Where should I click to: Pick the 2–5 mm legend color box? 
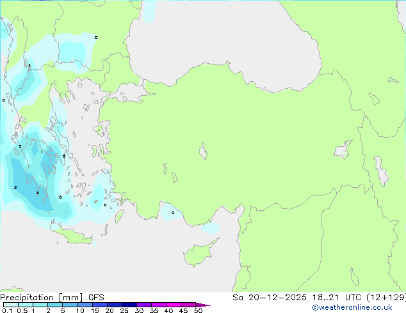point(55,305)
